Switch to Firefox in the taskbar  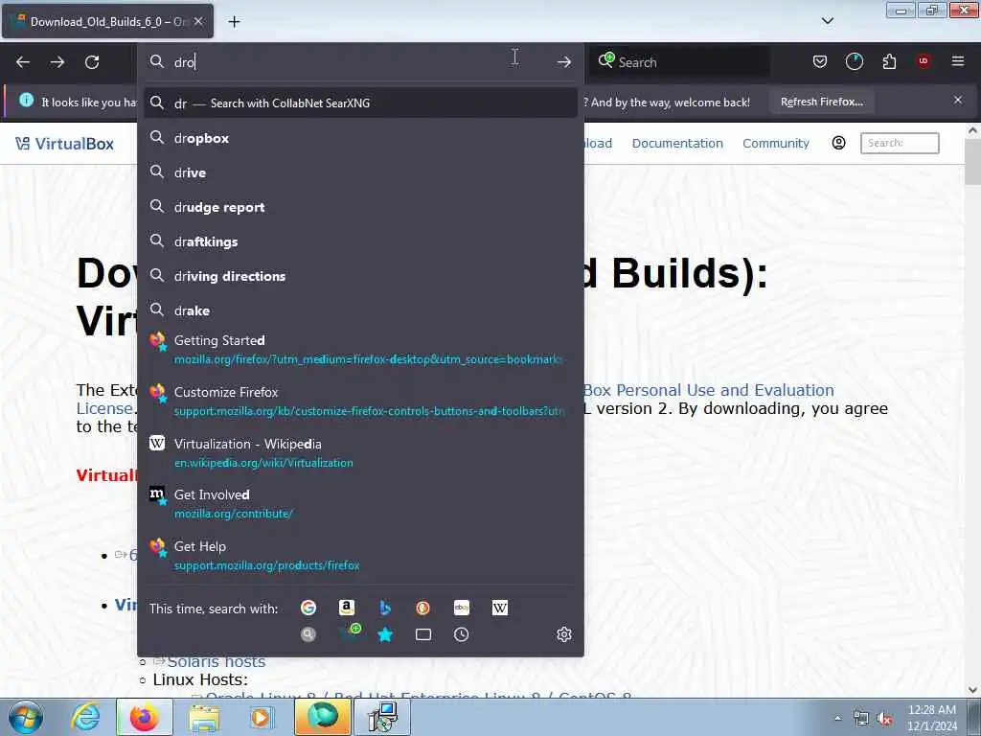point(145,717)
